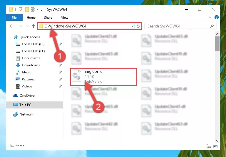Image resolution: width=226 pixels, height=157 pixels.
Task: Open the Help question mark icon
Action: click(x=216, y=17)
